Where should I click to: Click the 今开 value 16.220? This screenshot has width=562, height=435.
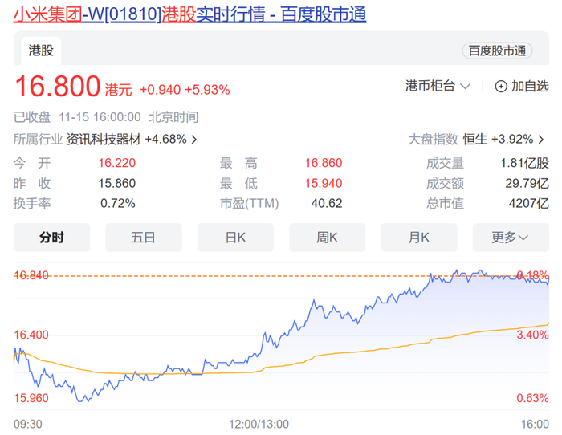[x=117, y=163]
